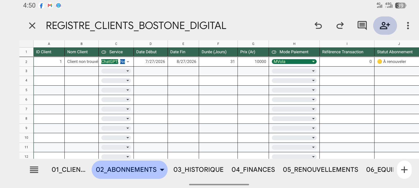
Task: Select the duration cell showing 31
Action: click(x=218, y=62)
